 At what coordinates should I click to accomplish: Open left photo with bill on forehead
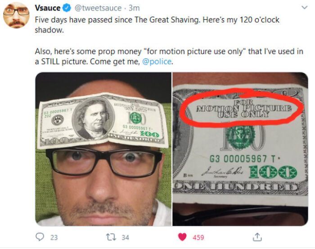coord(103,149)
